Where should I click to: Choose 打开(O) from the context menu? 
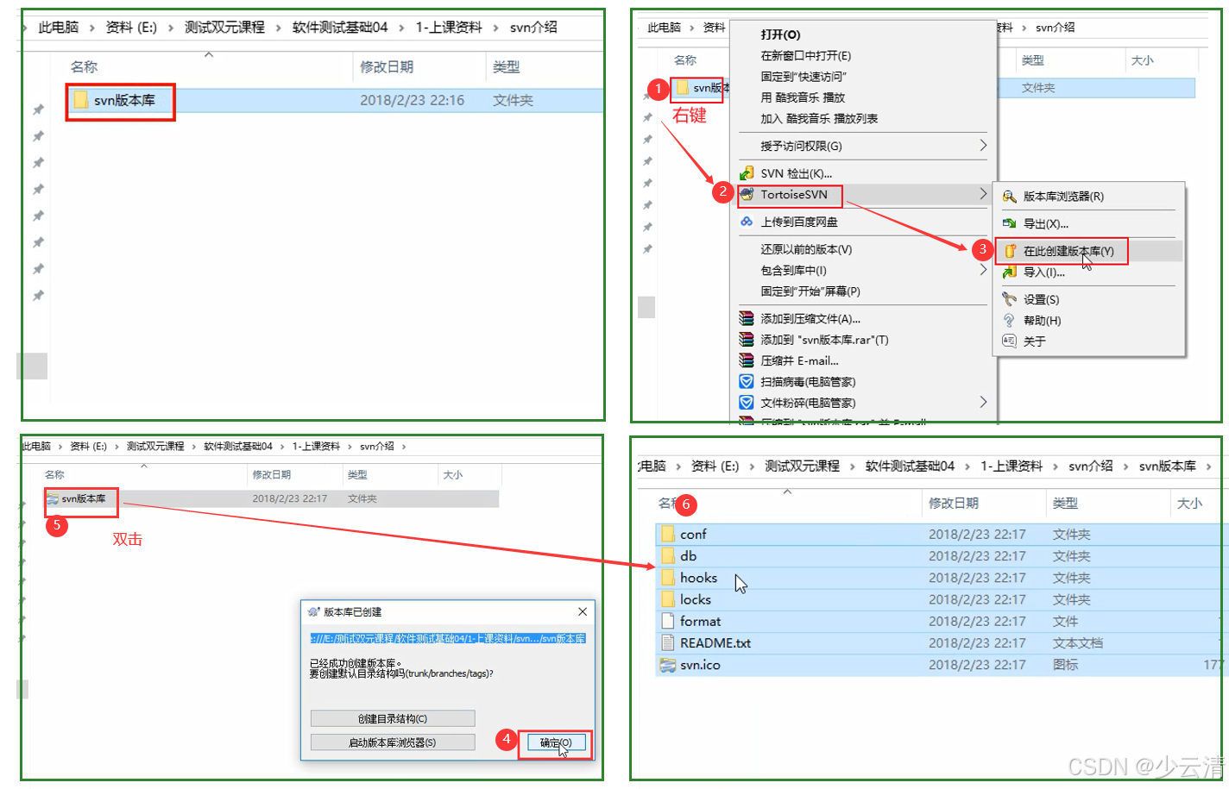tap(780, 34)
